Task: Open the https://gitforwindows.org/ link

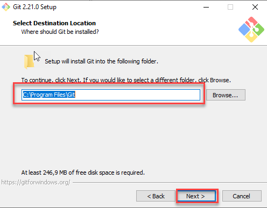Action: [36, 182]
